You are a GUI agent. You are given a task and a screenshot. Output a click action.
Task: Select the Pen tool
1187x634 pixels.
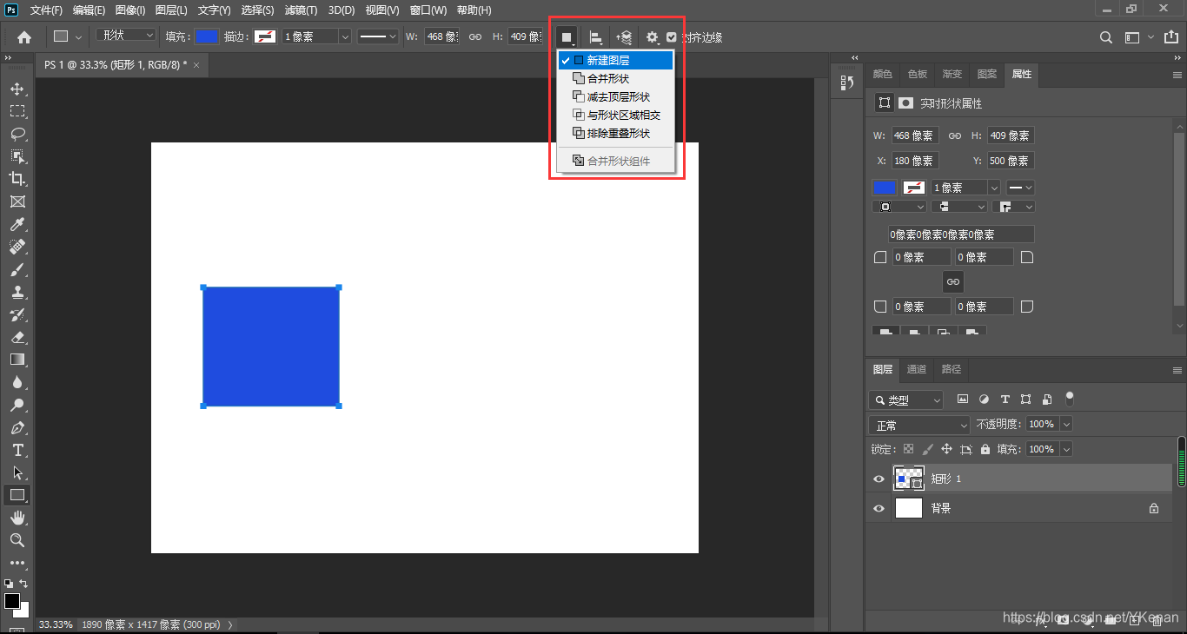click(17, 427)
